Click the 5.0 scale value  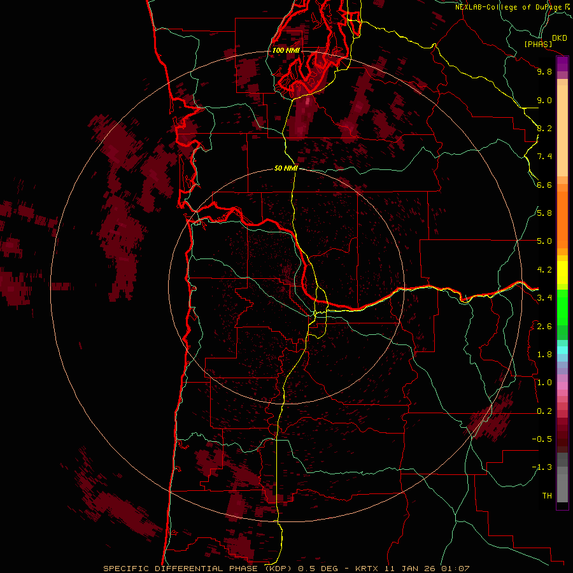coord(544,241)
